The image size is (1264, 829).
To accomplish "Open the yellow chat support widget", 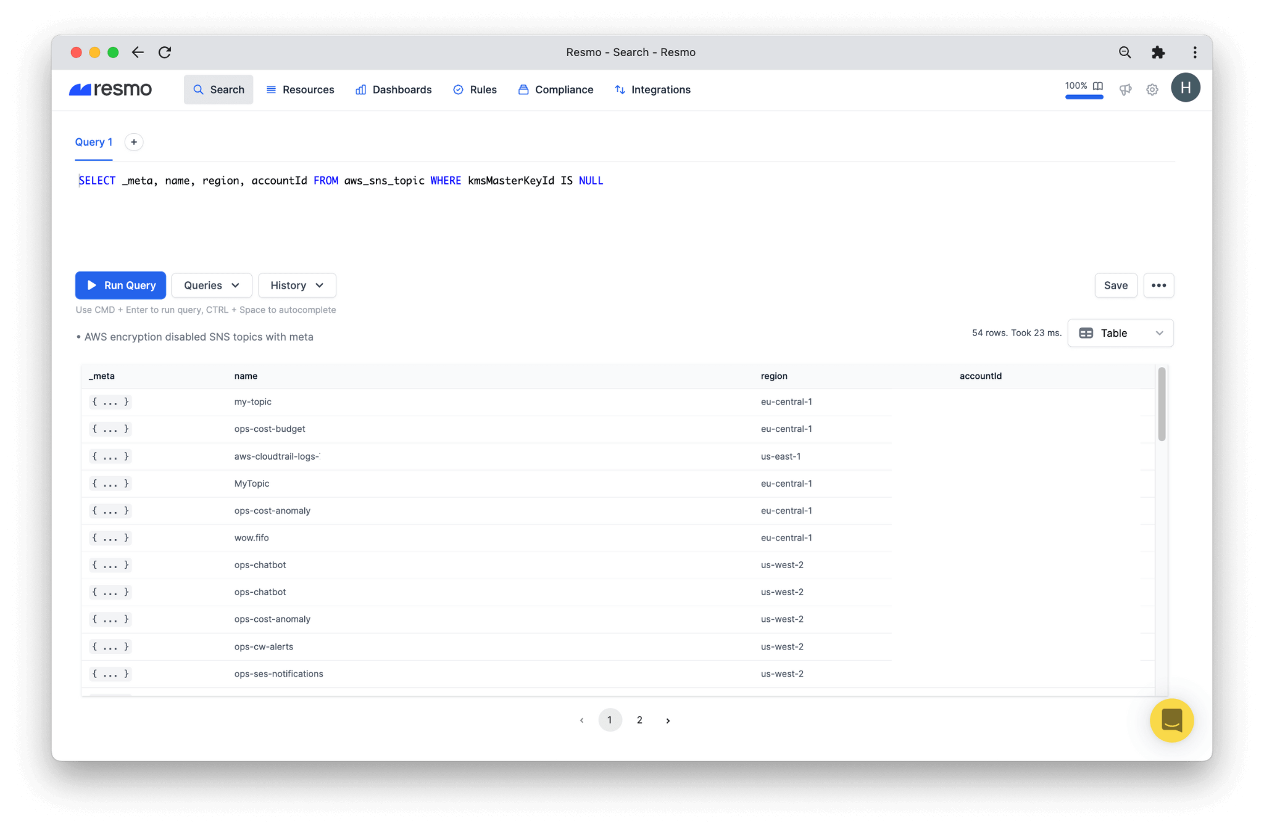I will pos(1171,720).
